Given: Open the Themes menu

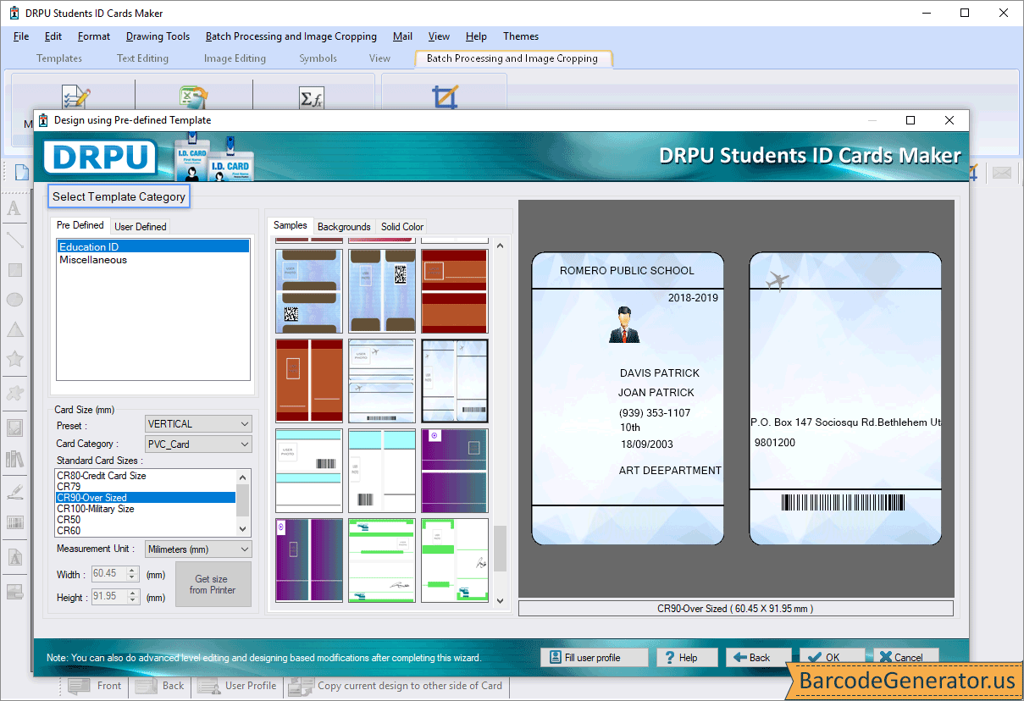Looking at the screenshot, I should (521, 36).
